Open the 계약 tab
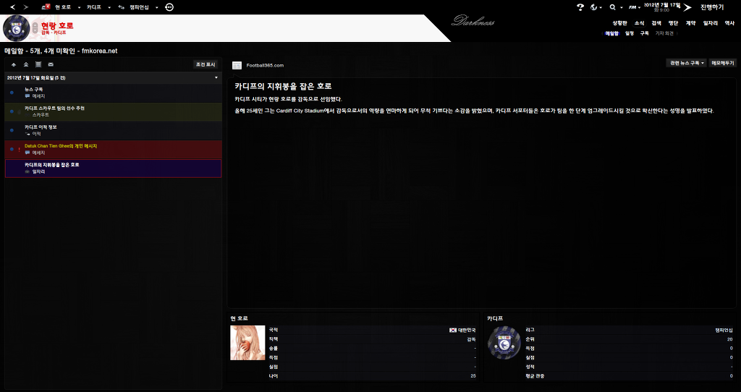The image size is (741, 392). [690, 23]
